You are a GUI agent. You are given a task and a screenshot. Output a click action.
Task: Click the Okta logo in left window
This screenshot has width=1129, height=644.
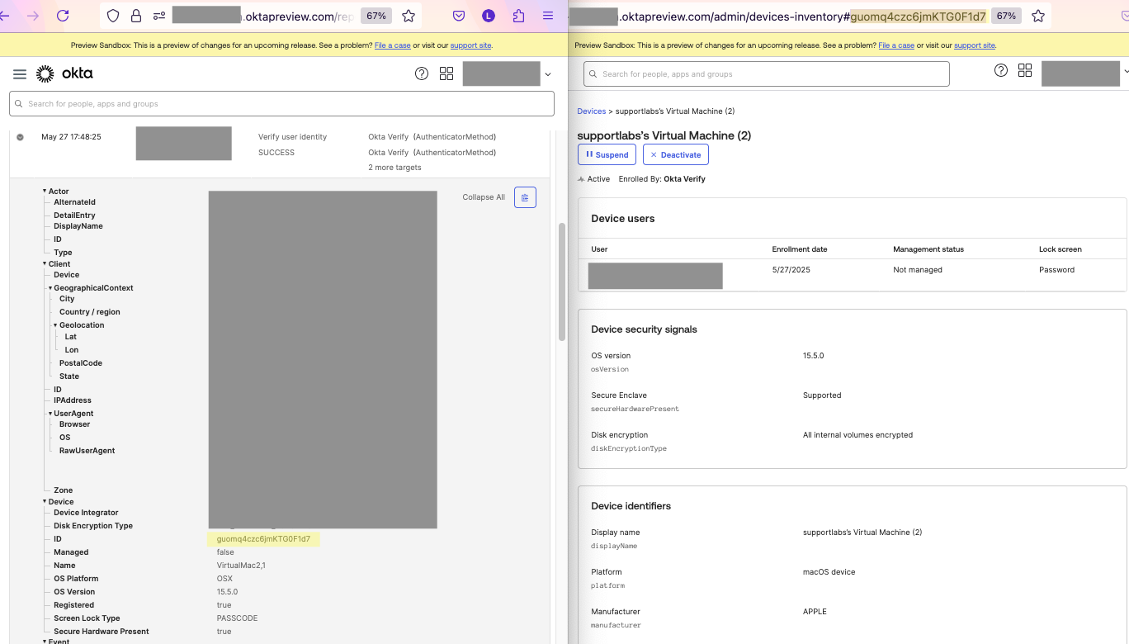pyautogui.click(x=64, y=74)
